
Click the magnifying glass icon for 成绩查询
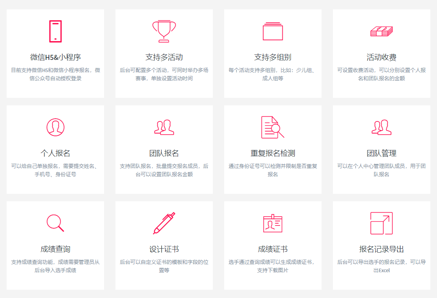(55, 223)
